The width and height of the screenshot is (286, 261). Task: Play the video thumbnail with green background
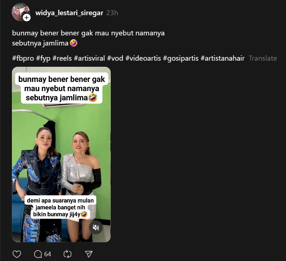click(x=61, y=155)
